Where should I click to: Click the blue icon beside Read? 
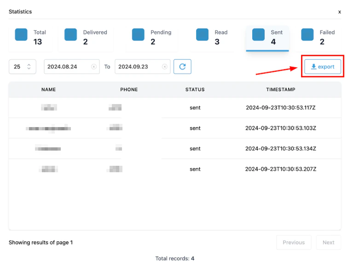tap(202, 35)
